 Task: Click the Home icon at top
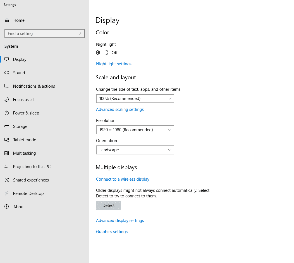click(7, 20)
